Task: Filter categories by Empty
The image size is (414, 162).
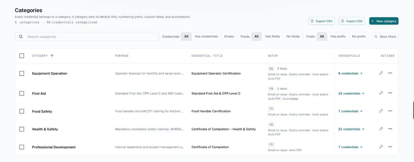Action: coord(229,36)
